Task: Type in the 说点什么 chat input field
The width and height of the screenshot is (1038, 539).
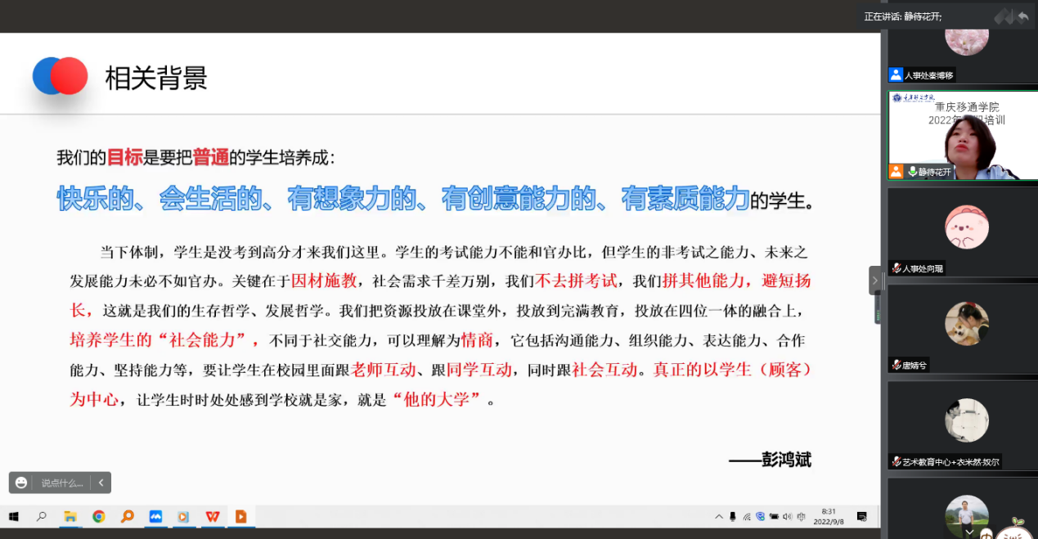Action: (x=62, y=483)
